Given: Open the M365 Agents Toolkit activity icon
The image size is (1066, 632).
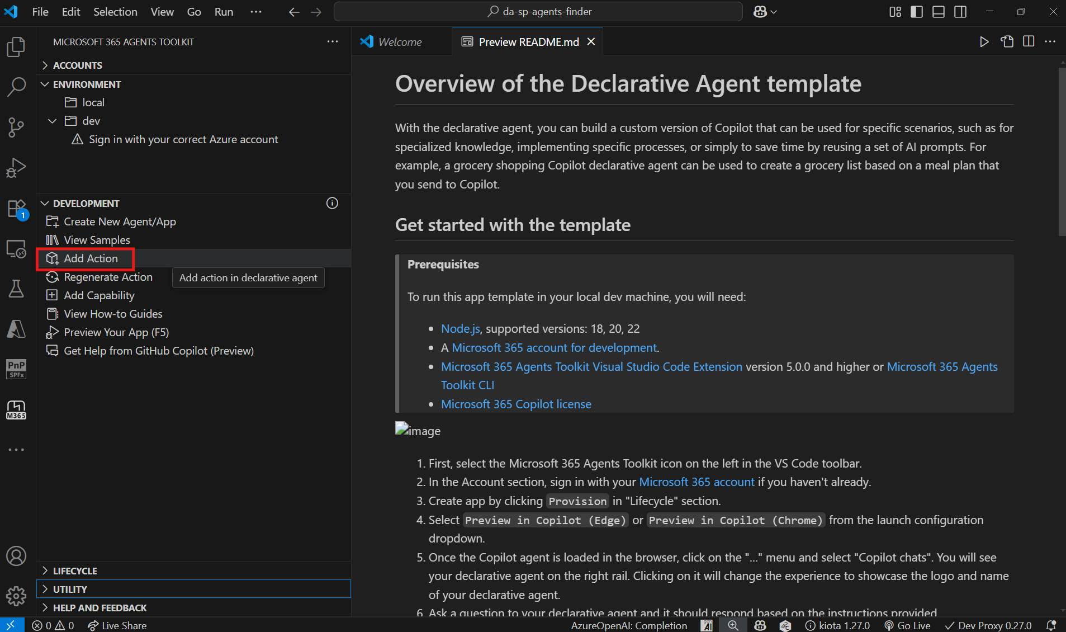Looking at the screenshot, I should 16,410.
